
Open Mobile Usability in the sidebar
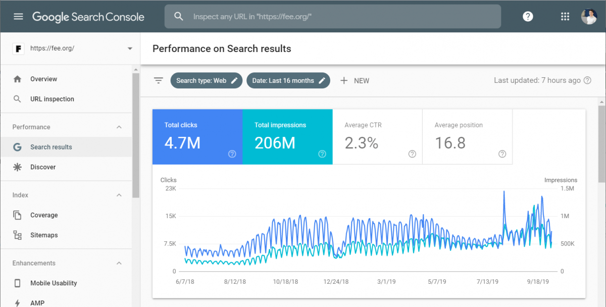(66, 283)
